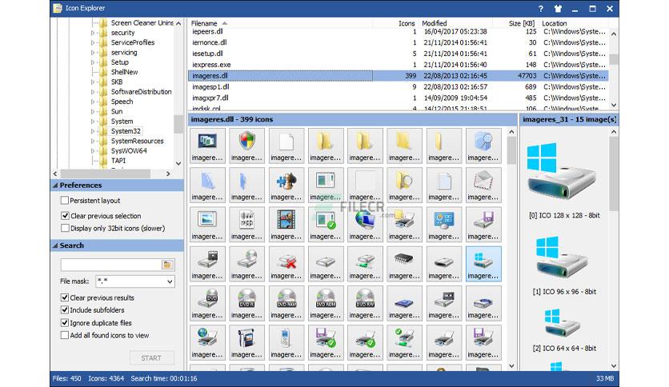
Task: Expand the Speech folder node
Action: click(x=93, y=102)
